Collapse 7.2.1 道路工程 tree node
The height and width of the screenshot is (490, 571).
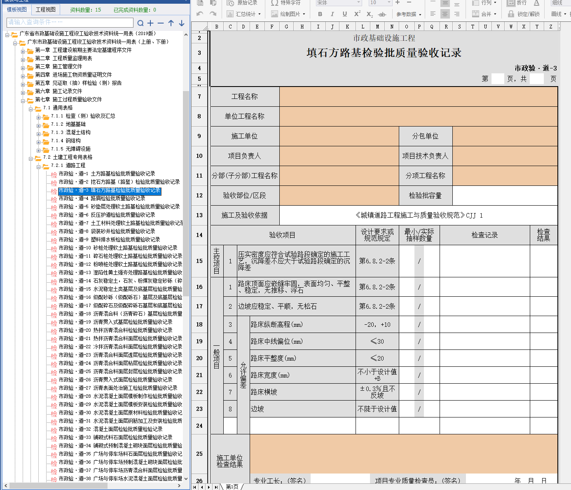39,166
